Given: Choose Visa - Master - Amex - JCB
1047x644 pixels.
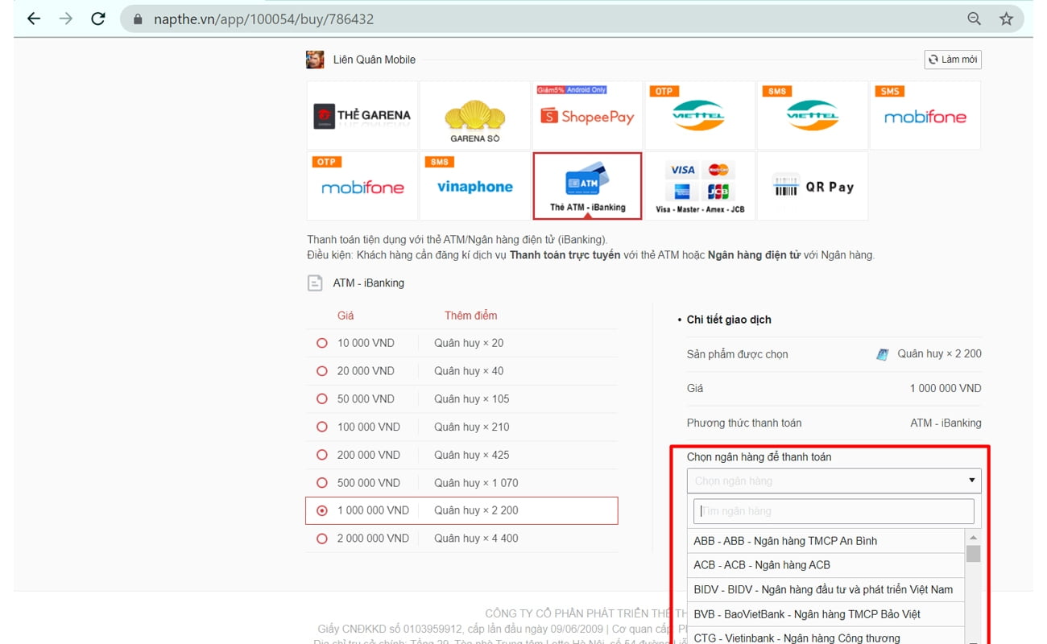Looking at the screenshot, I should (x=700, y=186).
